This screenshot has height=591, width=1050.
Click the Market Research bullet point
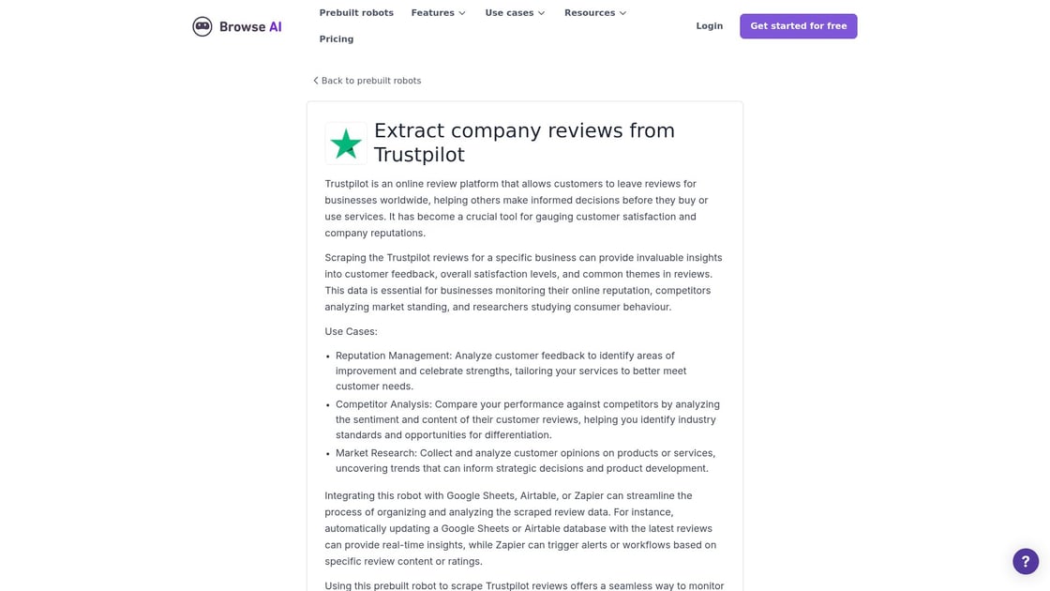click(525, 461)
